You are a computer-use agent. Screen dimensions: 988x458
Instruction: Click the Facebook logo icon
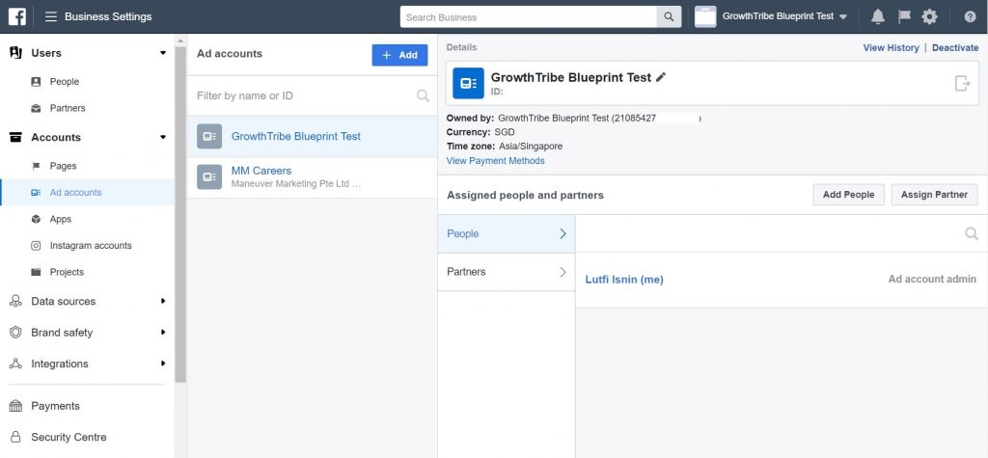pos(17,16)
